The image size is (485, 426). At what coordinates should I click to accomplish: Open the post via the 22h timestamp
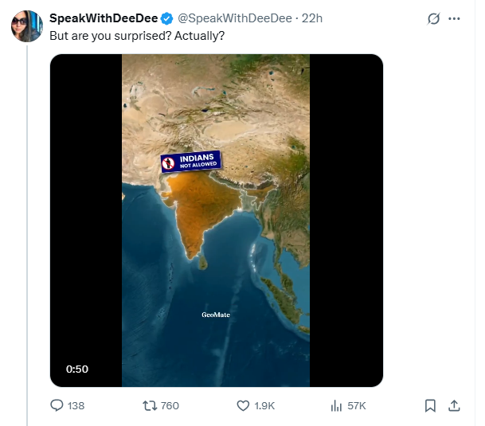click(312, 18)
